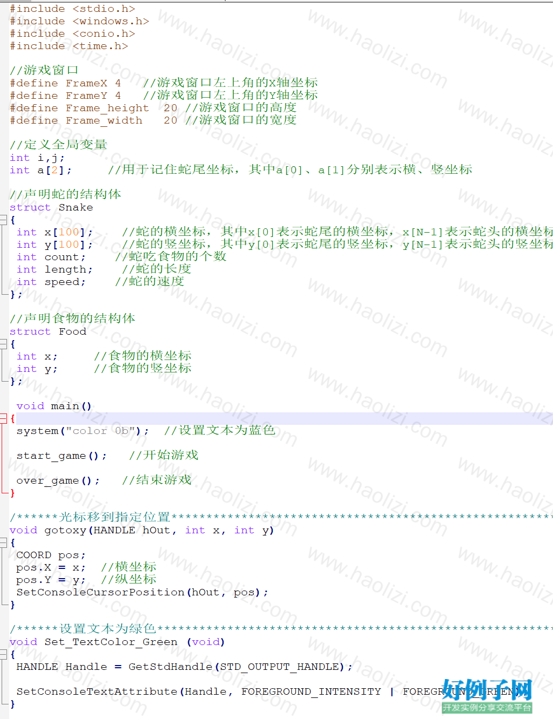Click the 'struct Food' line
The height and width of the screenshot is (719, 553).
point(48,331)
